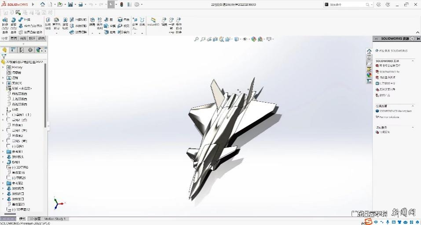The width and height of the screenshot is (421, 225).
Task: Toggle the Instant3D button
Action: pos(153,22)
